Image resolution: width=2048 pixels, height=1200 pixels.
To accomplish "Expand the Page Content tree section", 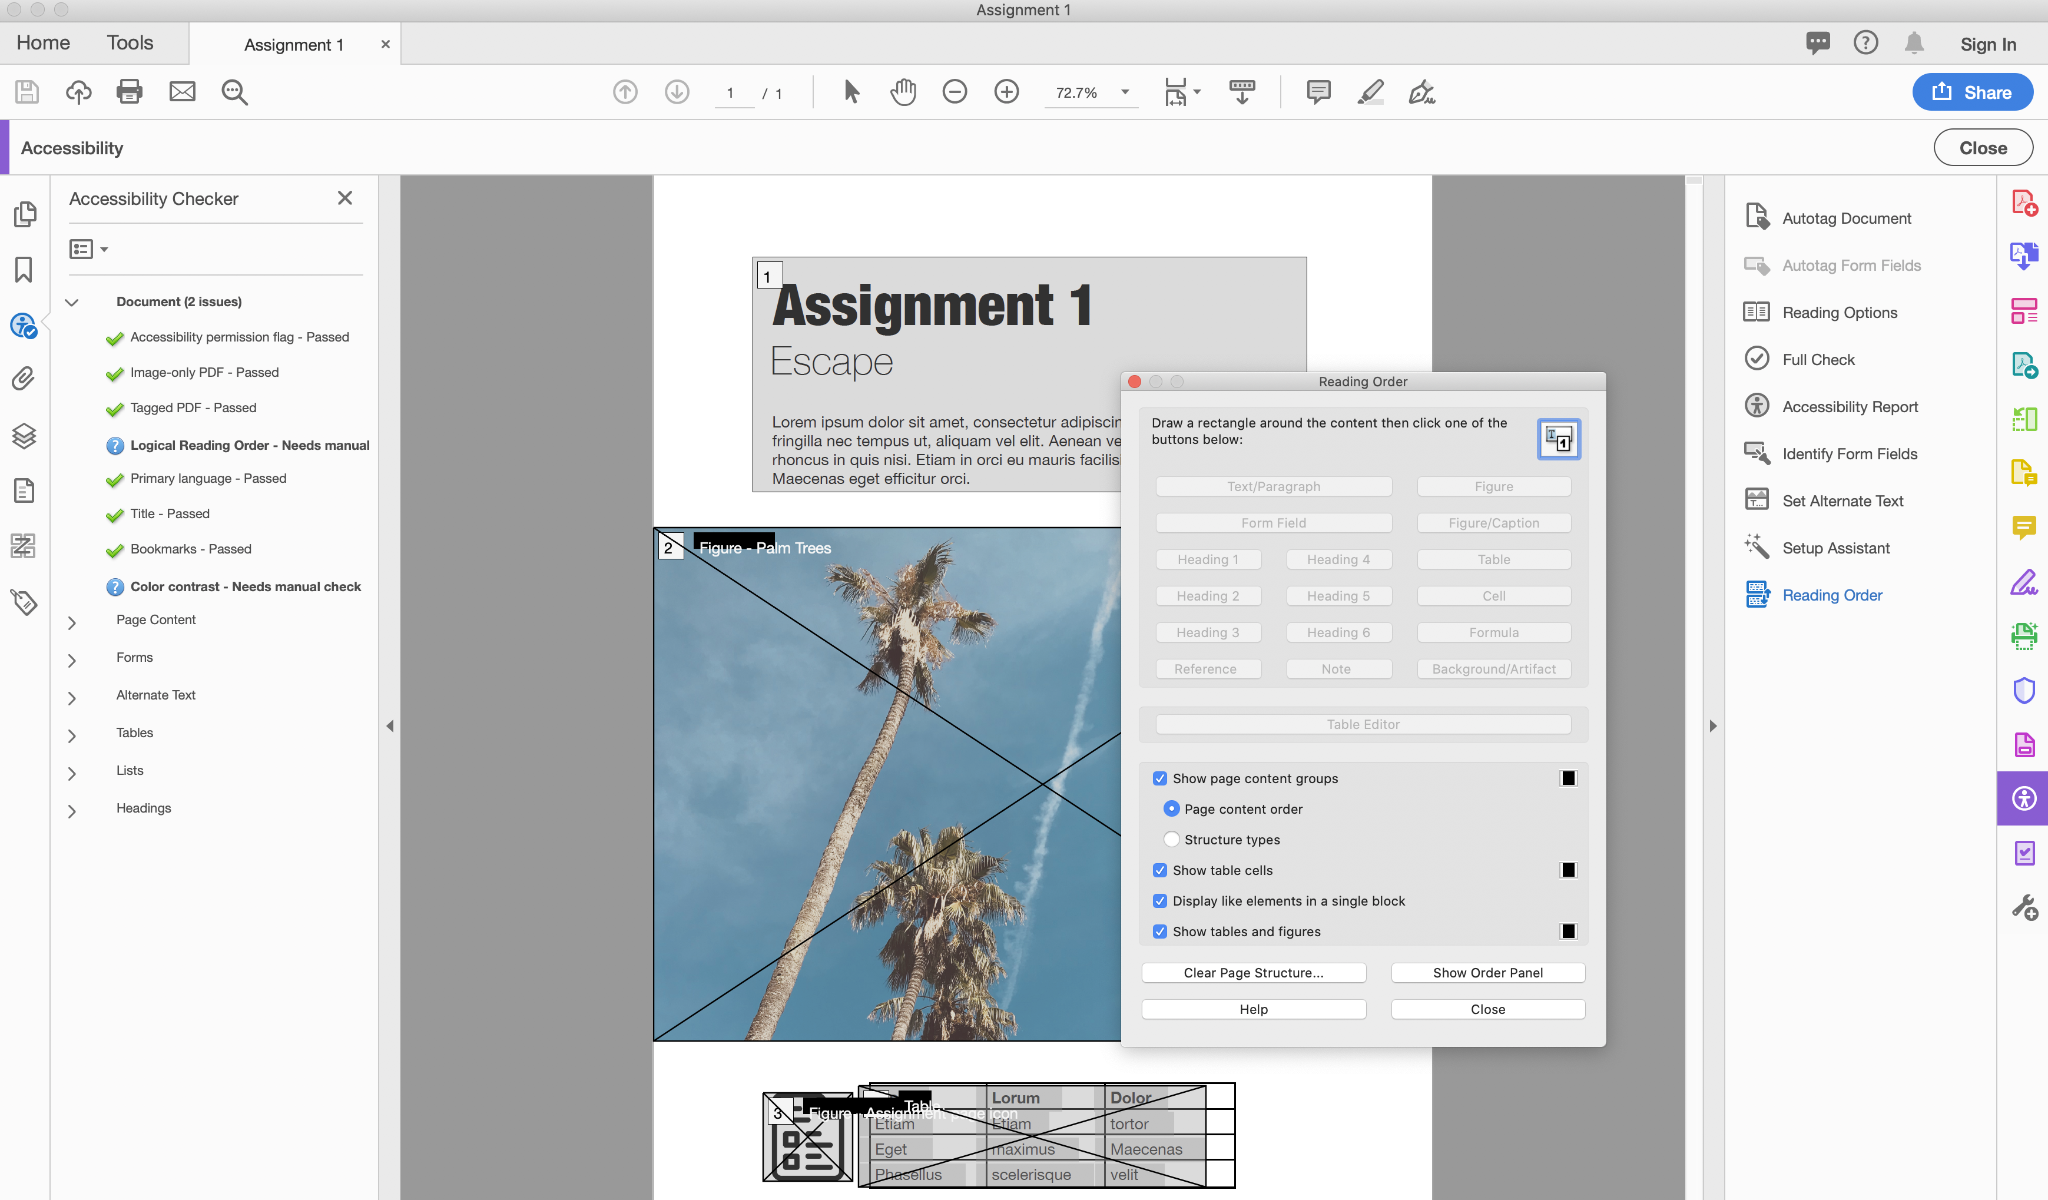I will point(71,622).
